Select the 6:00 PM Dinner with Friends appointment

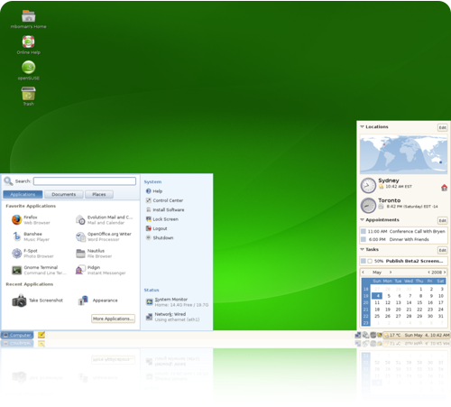pos(403,239)
